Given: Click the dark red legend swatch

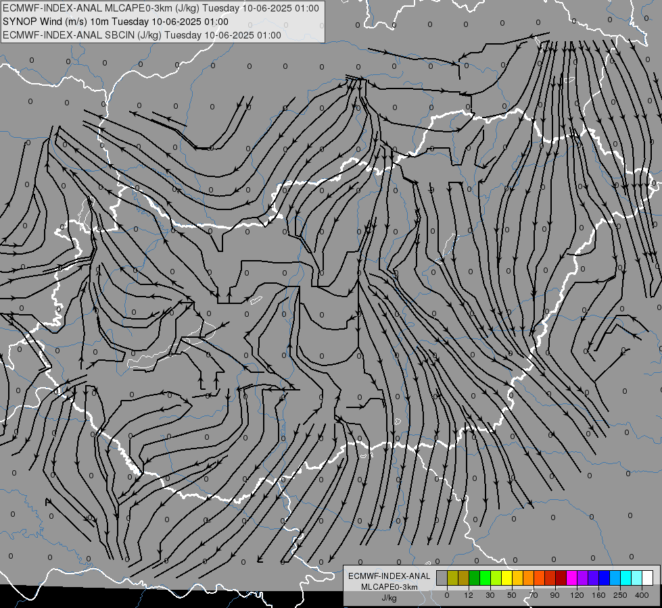Looking at the screenshot, I should [561, 578].
